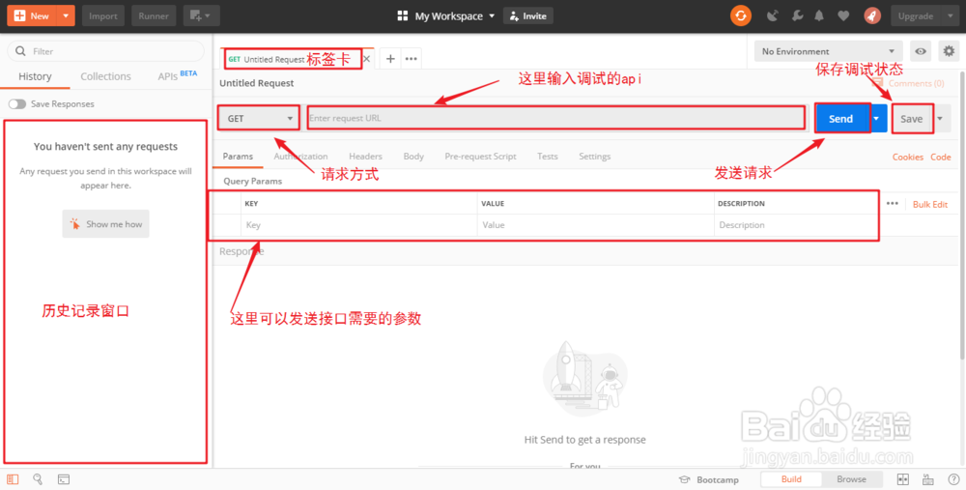Screen dimensions: 966x490
Task: Close the Untitled Request tab
Action: point(366,59)
